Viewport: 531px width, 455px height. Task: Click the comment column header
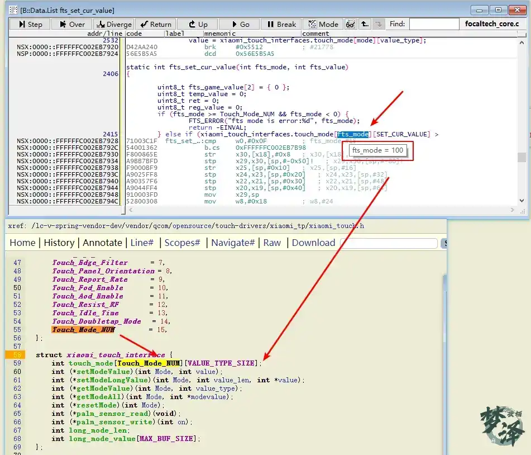click(x=315, y=34)
